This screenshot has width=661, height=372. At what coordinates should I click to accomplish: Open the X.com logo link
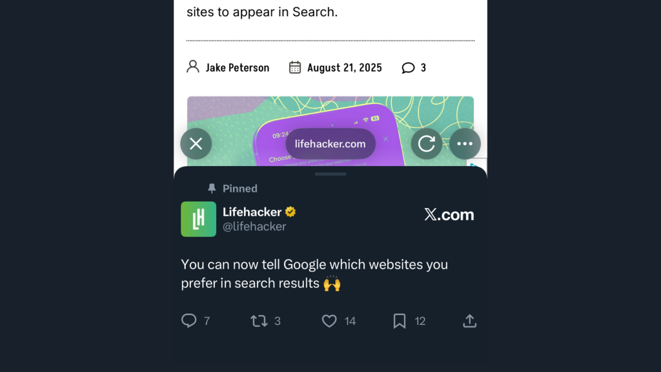449,215
